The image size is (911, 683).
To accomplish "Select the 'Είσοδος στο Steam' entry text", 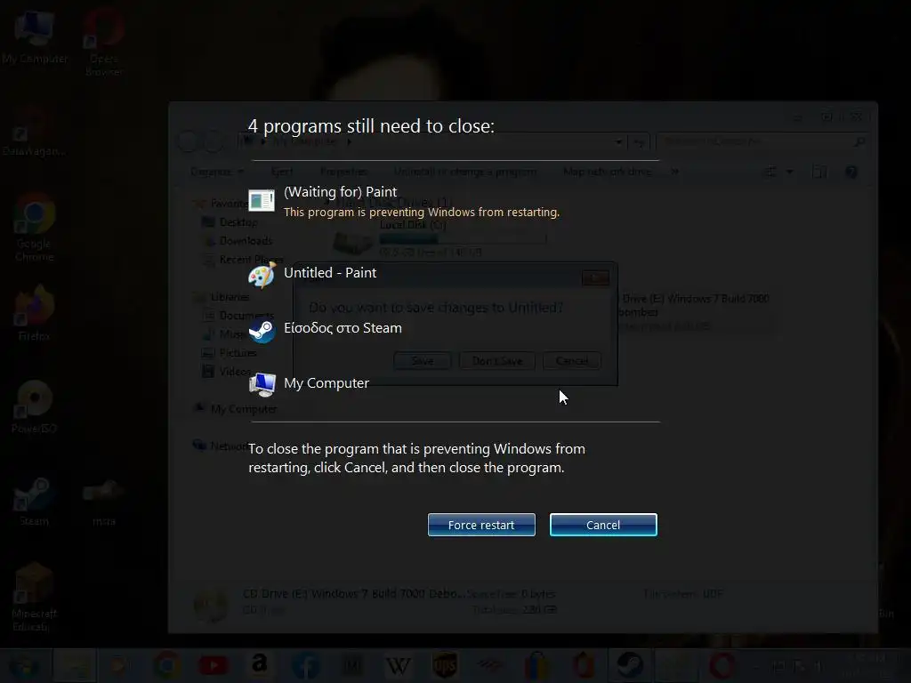I will pyautogui.click(x=343, y=327).
